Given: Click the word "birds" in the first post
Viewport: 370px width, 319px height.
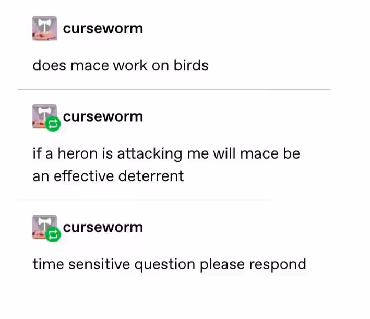Looking at the screenshot, I should click(x=191, y=65).
